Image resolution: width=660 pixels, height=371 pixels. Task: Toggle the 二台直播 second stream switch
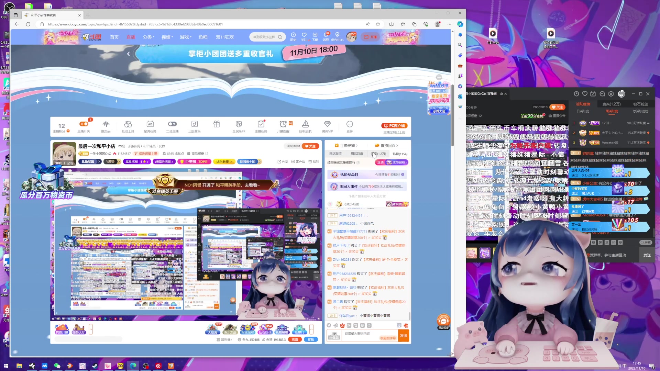(172, 124)
